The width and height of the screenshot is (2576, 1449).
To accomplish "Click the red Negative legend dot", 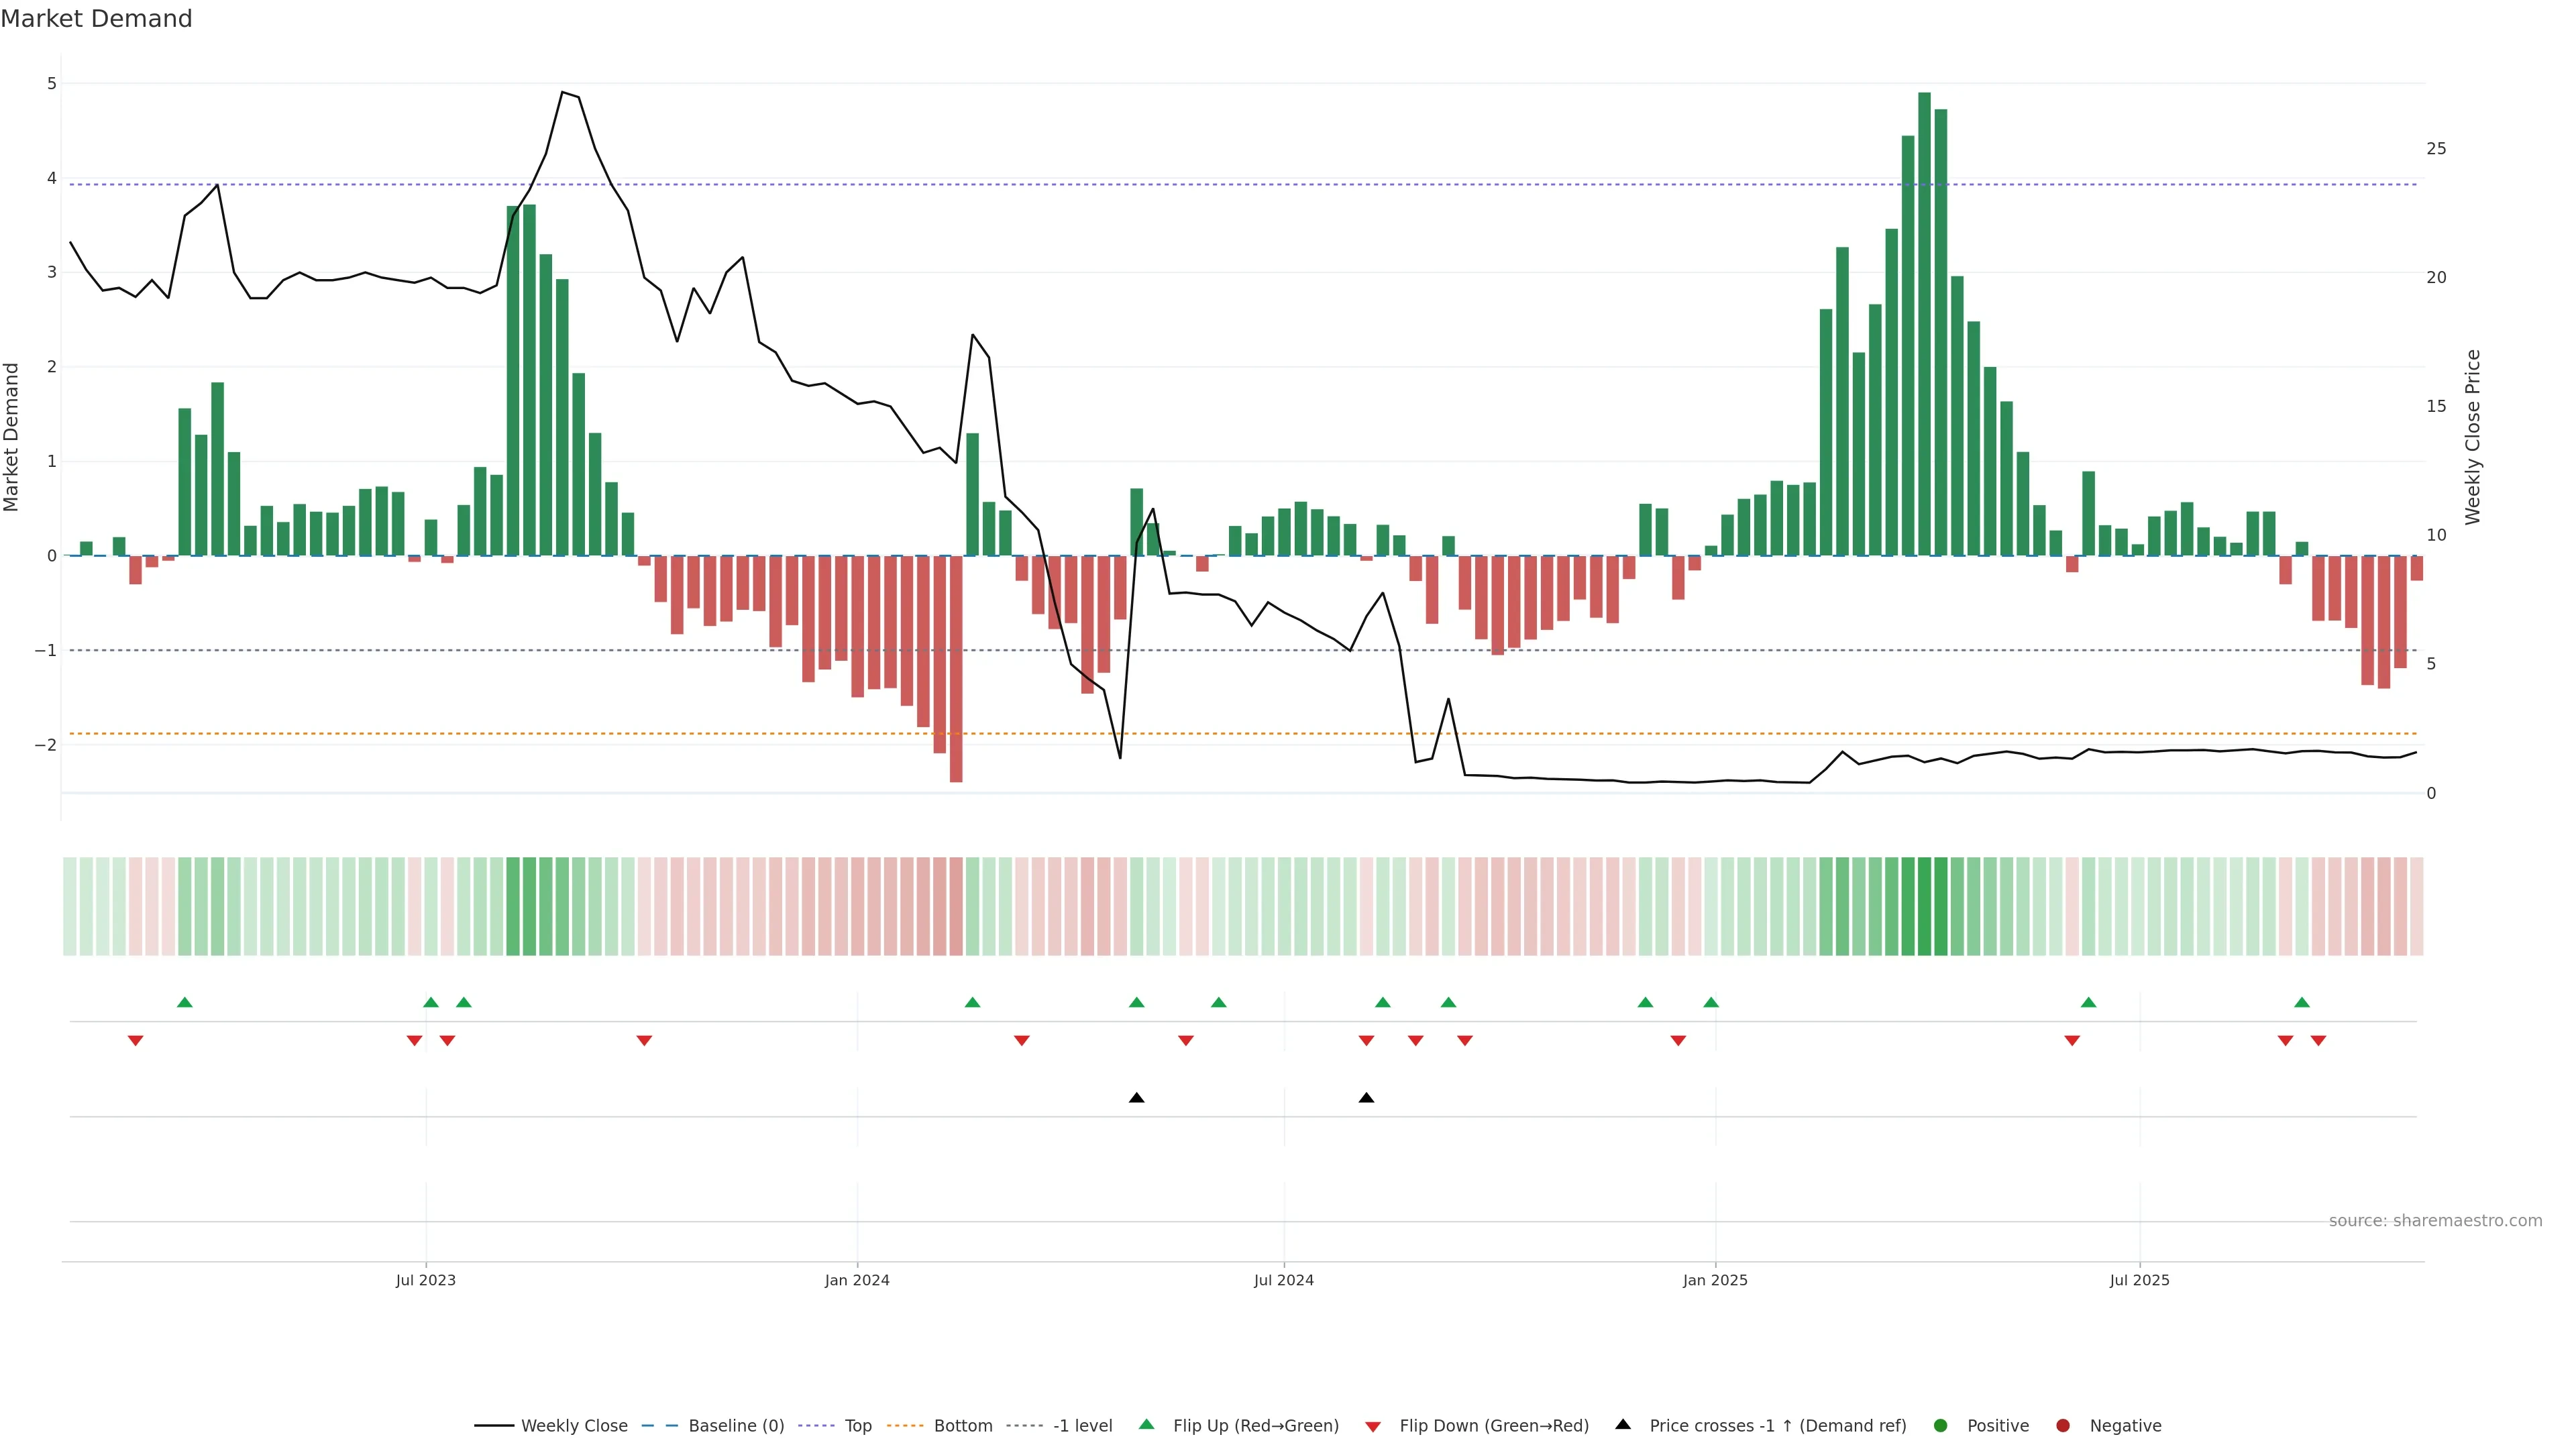I will pos(2063,1426).
